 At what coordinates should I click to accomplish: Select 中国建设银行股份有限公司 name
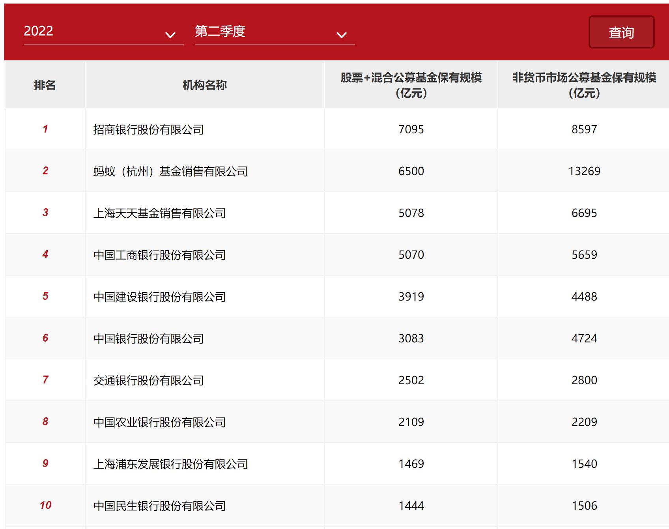[159, 297]
